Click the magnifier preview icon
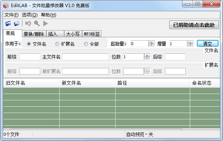 [x=37, y=23]
